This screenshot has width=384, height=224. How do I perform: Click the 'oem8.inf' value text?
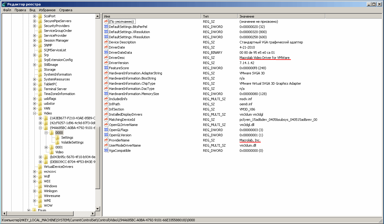tap(246, 104)
